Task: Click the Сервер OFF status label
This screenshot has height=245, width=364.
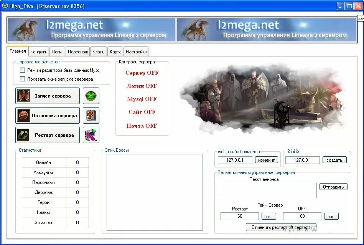Action: click(142, 73)
